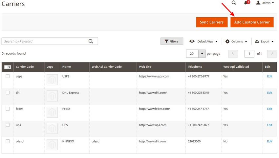Expand the Export dropdown
The image size is (279, 158).
264,41
